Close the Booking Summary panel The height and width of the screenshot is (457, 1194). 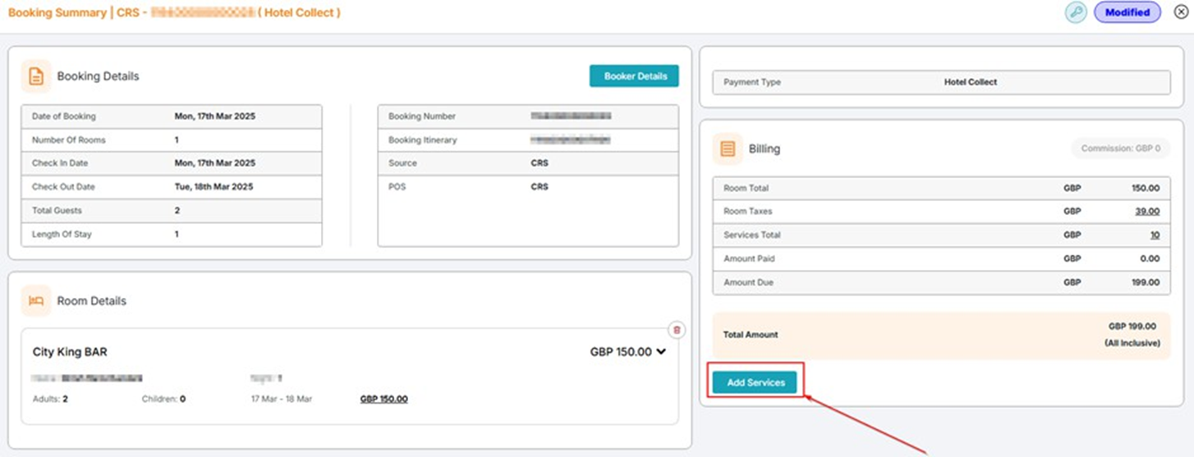(1180, 12)
